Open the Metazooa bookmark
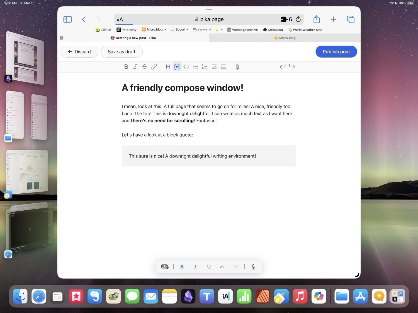Image resolution: width=418 pixels, height=313 pixels. pyautogui.click(x=273, y=29)
